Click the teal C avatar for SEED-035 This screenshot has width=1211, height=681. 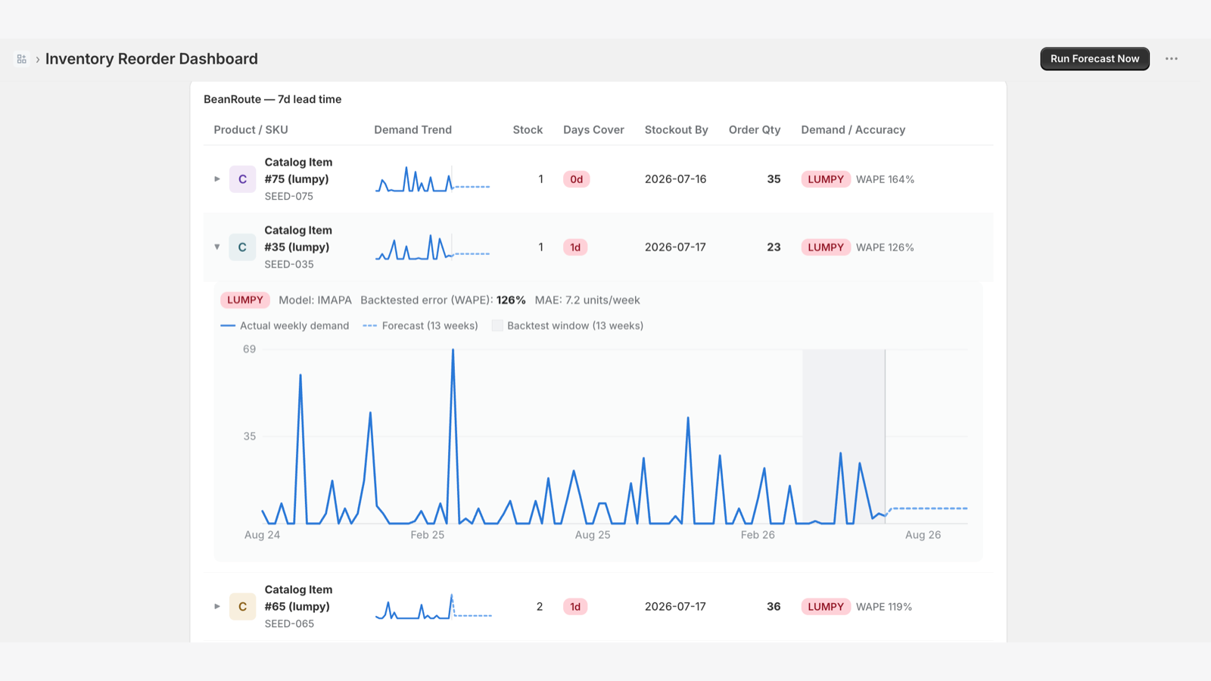[x=242, y=247]
